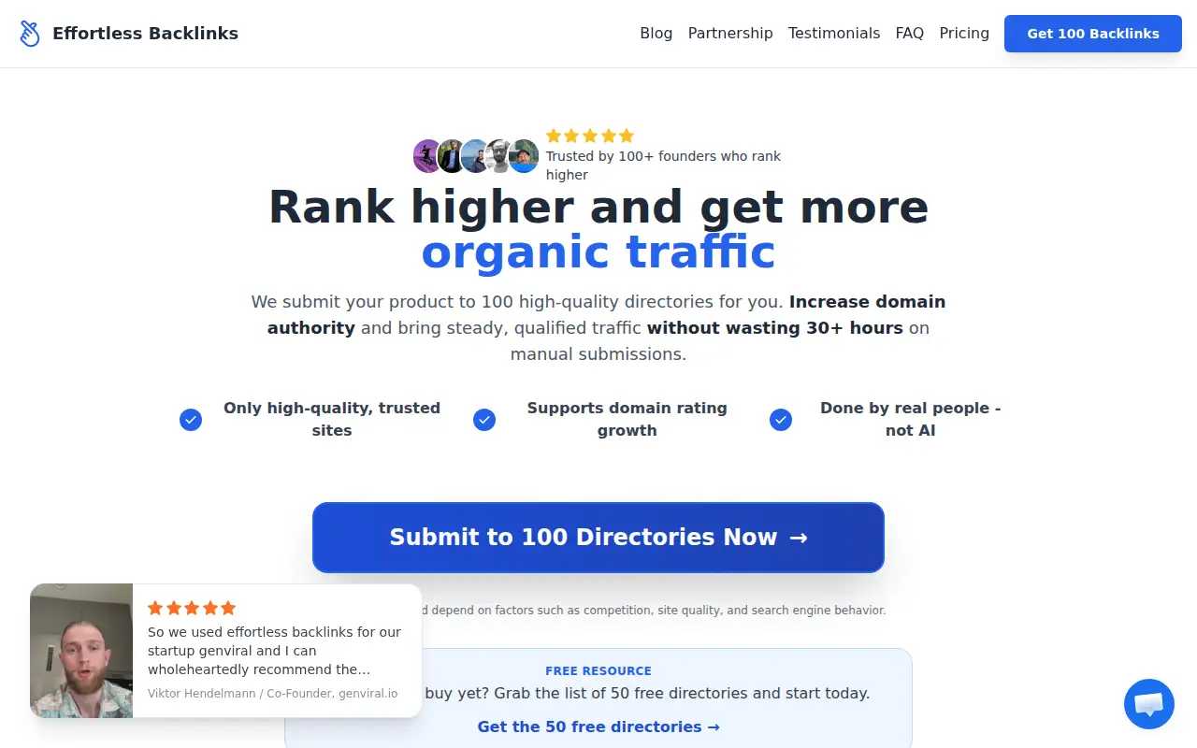1197x748 pixels.
Task: Click the checkmark next to domain rating growth
Action: pos(484,420)
